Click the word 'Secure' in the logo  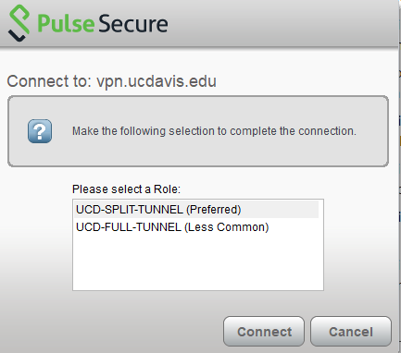click(133, 24)
